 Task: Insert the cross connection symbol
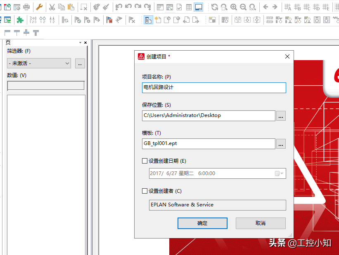(26, 33)
